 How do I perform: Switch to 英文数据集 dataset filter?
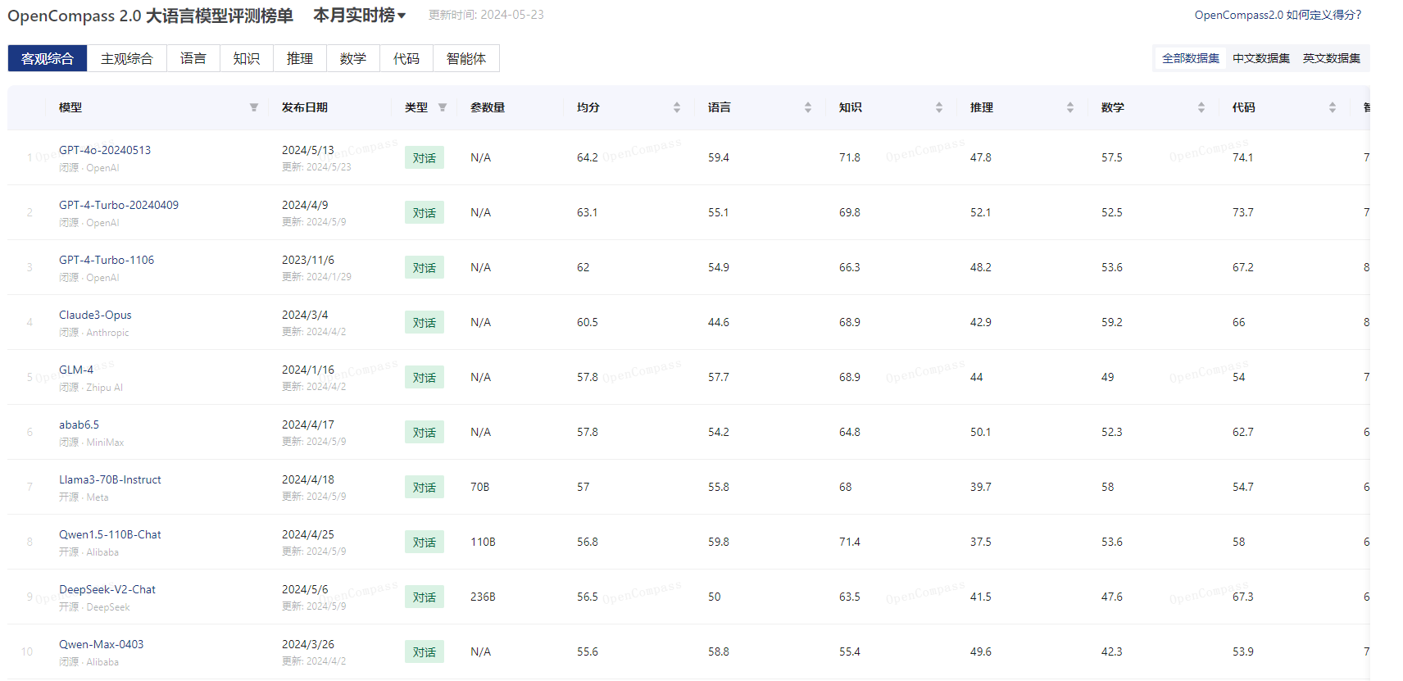coord(1331,58)
